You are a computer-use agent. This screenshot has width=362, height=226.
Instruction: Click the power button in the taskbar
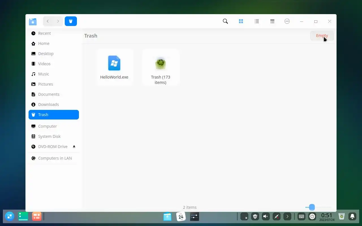[x=312, y=217]
